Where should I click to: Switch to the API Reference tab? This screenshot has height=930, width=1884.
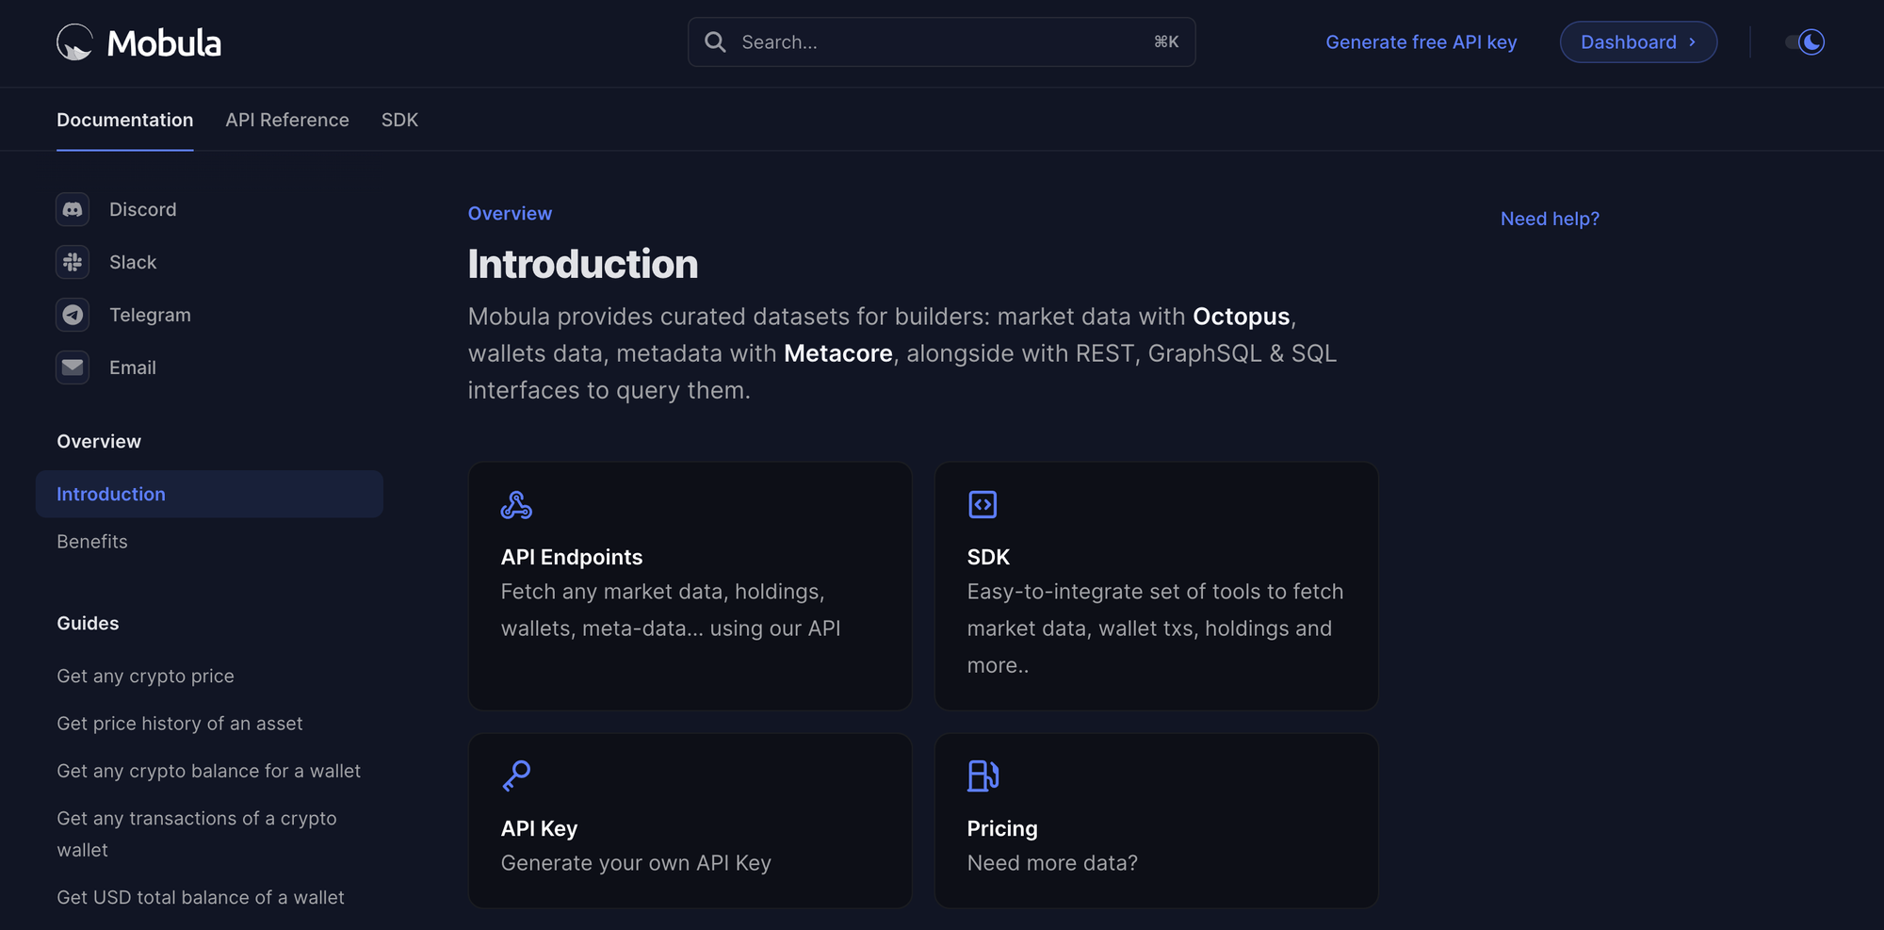coord(287,120)
